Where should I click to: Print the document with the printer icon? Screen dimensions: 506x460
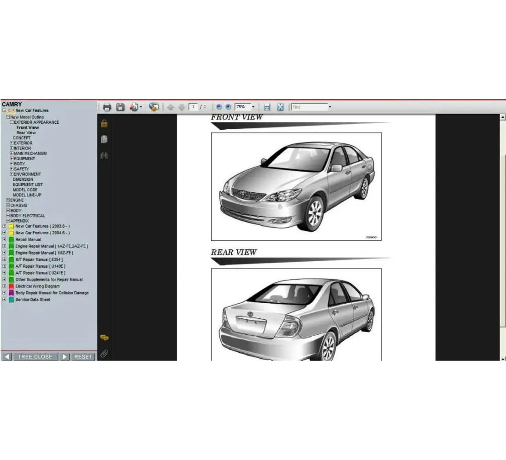(107, 107)
